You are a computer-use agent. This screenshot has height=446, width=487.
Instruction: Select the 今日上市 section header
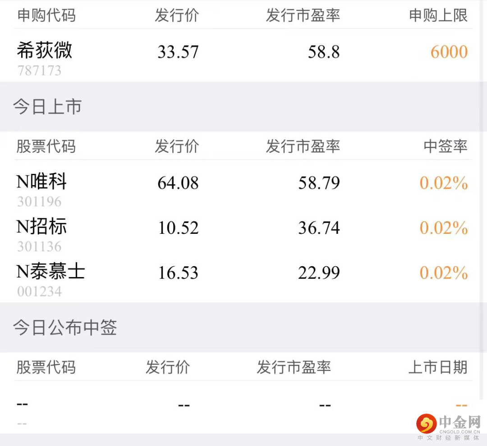point(47,107)
